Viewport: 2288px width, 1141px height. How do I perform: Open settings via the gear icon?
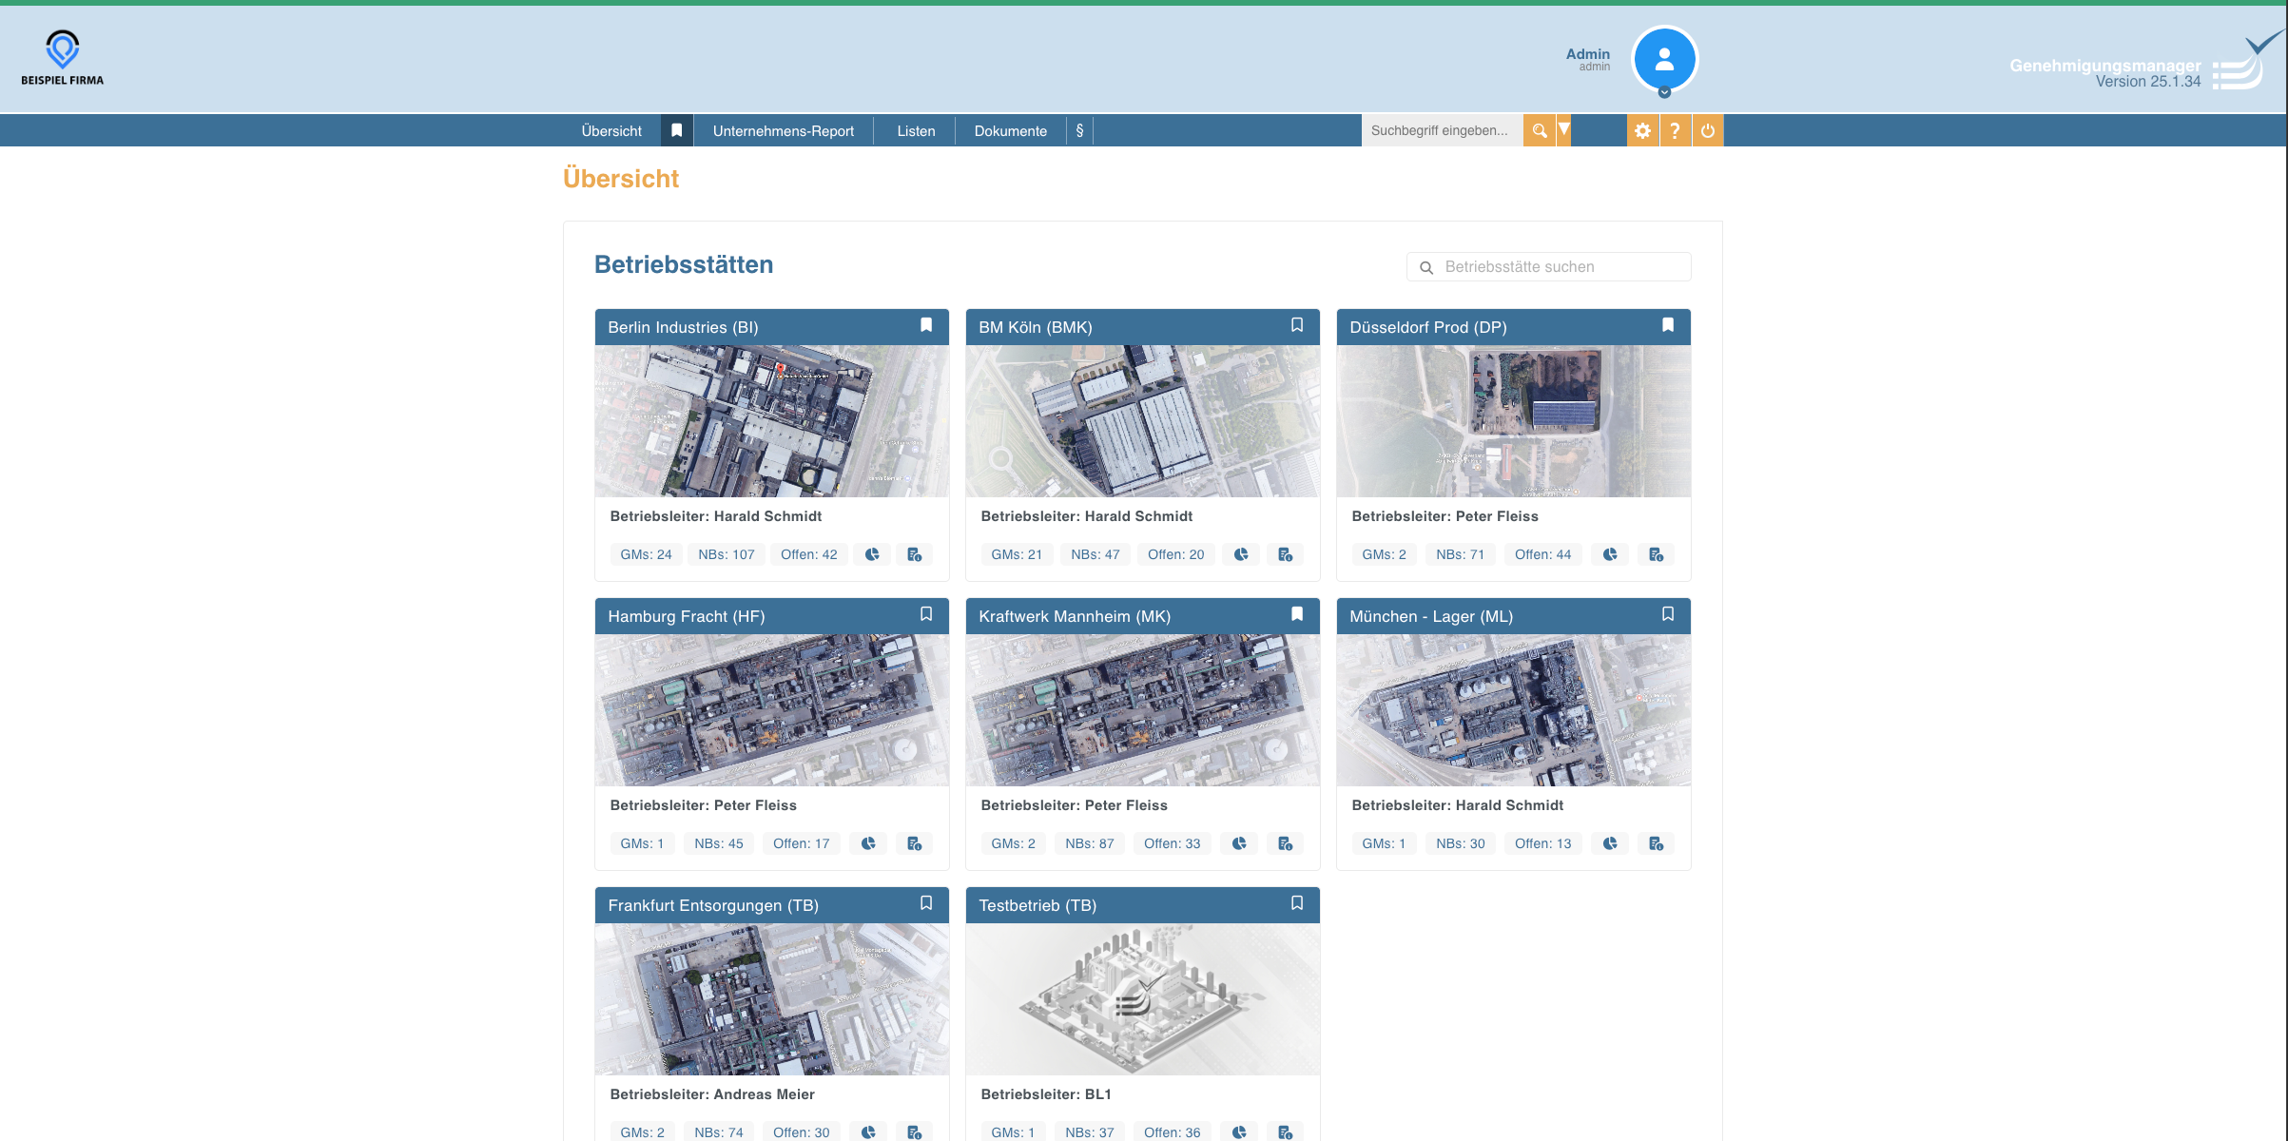coord(1642,130)
